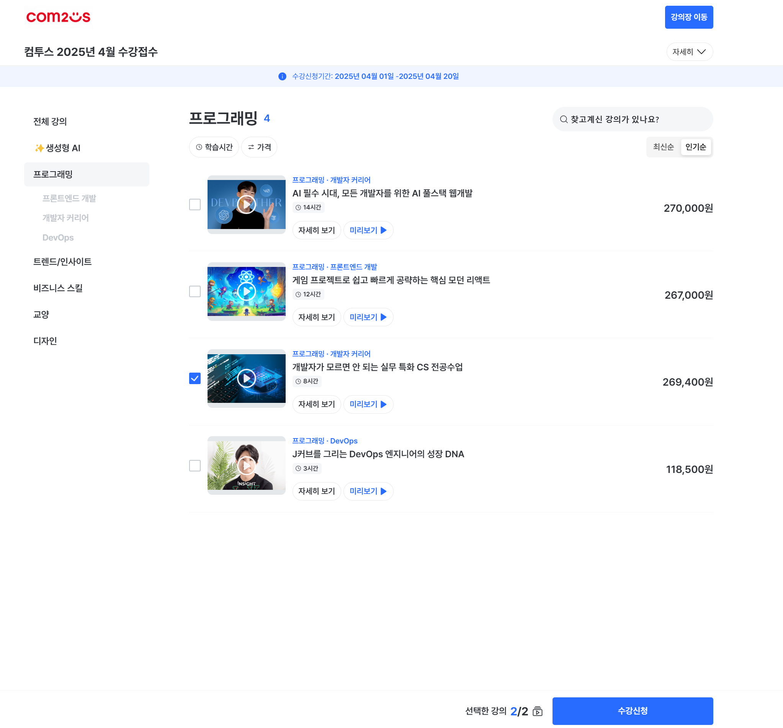Click the 269,400원 price

[688, 382]
